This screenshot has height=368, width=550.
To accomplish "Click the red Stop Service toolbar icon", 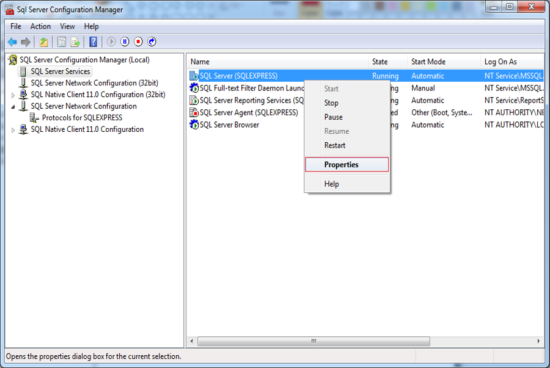I will pyautogui.click(x=138, y=41).
